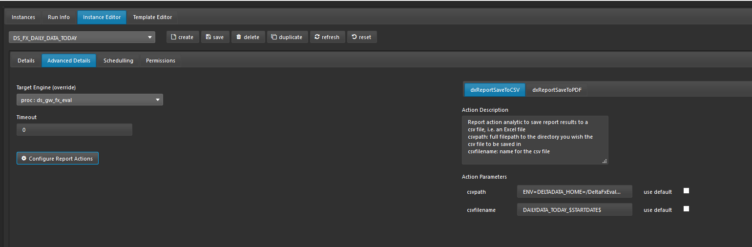The image size is (752, 247).
Task: Click the Action Description heading
Action: (485, 110)
